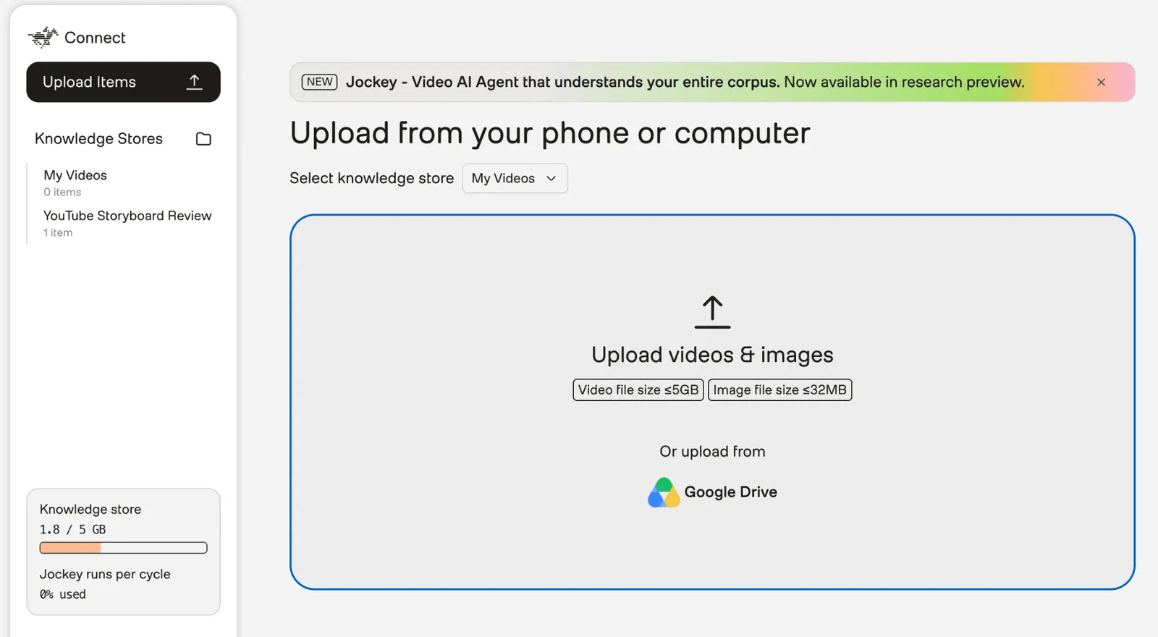Expand the Select knowledge store dropdown

click(515, 178)
